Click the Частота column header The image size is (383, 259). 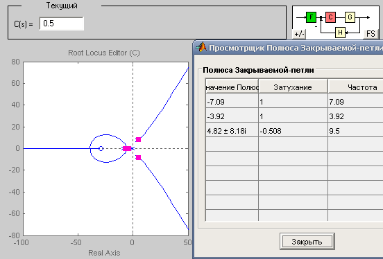[x=355, y=87]
